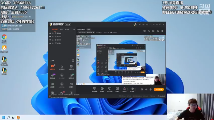Open stream settings gear in bottom toolbar

(x=151, y=89)
